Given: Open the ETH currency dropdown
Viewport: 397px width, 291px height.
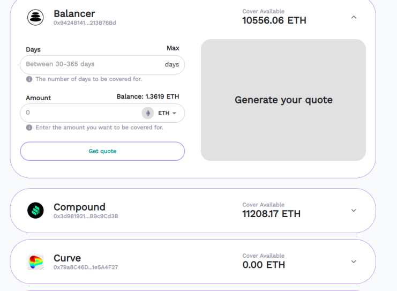Looking at the screenshot, I should click(x=167, y=113).
